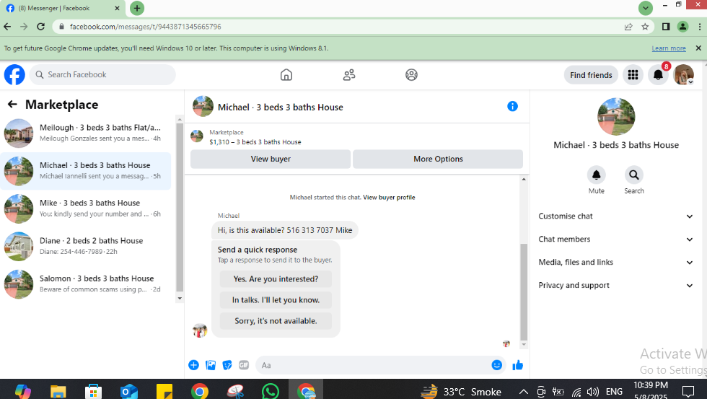Open the 33°C Smoke weather widget
The width and height of the screenshot is (707, 399).
pyautogui.click(x=461, y=391)
